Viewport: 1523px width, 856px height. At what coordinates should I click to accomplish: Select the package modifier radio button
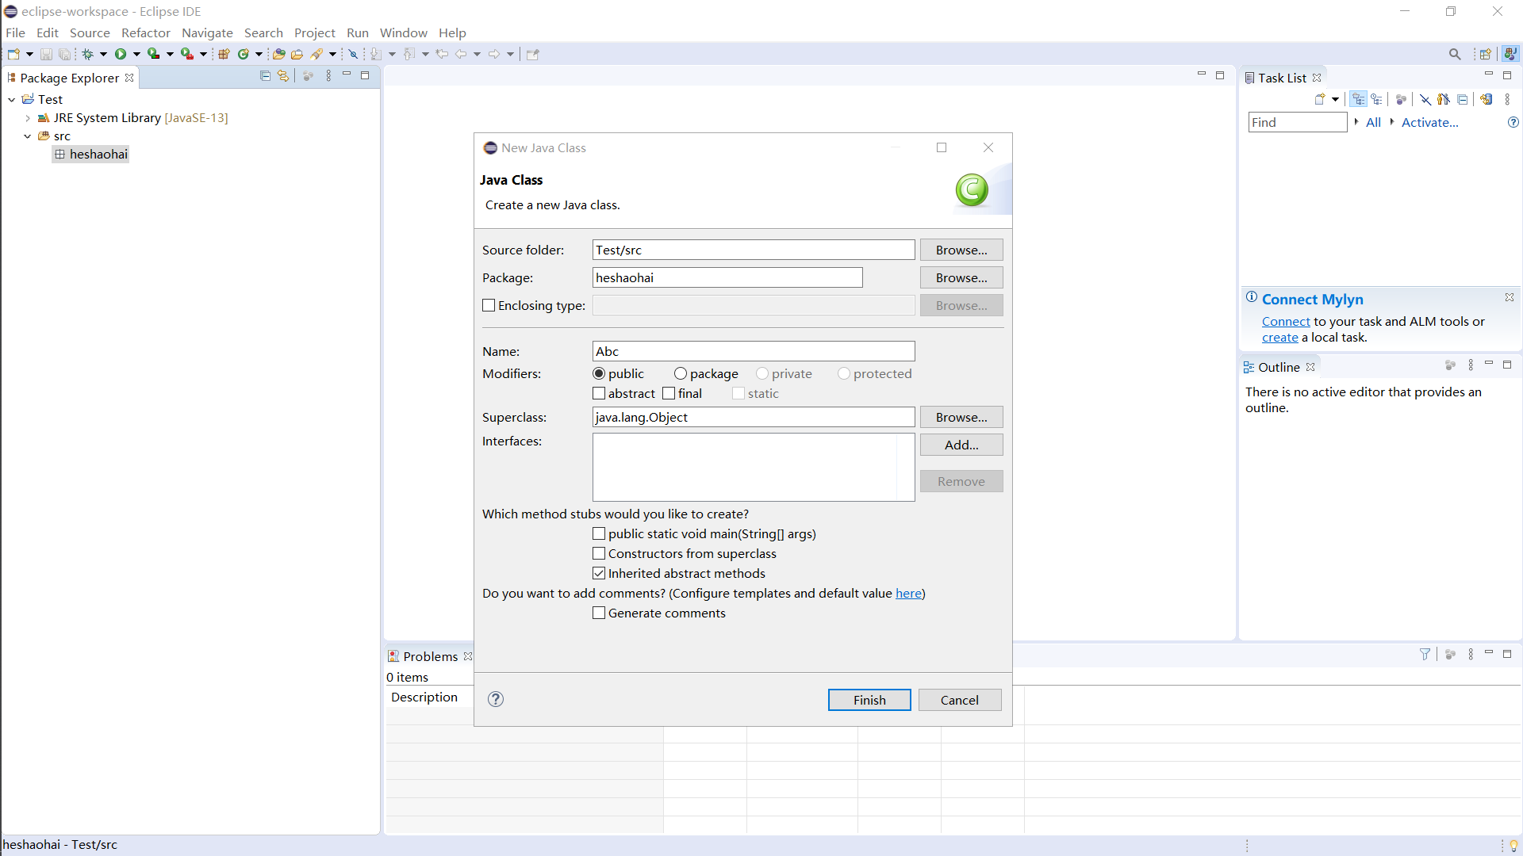coord(681,373)
